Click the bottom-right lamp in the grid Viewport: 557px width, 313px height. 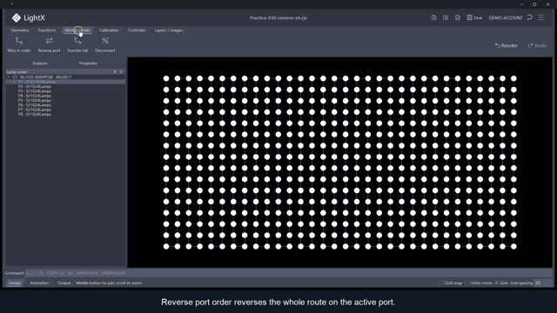(513, 246)
